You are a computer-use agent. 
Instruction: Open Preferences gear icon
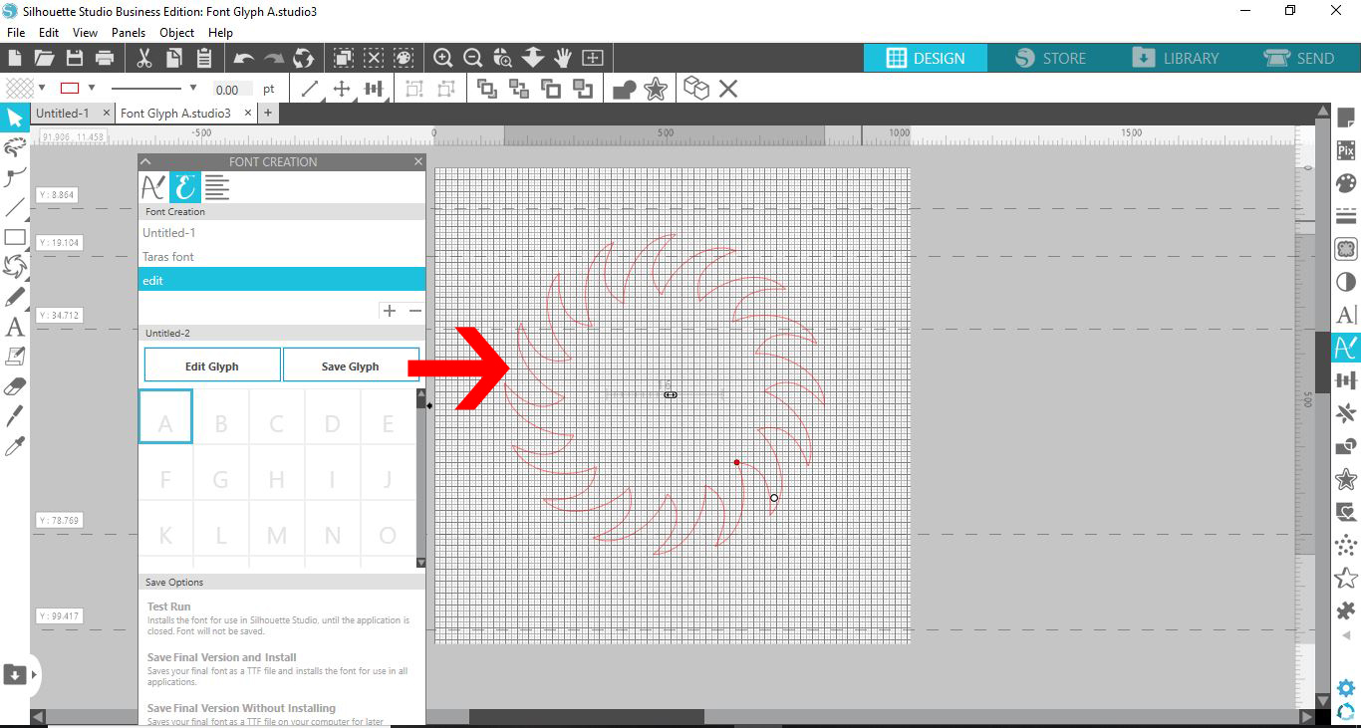click(x=1346, y=688)
